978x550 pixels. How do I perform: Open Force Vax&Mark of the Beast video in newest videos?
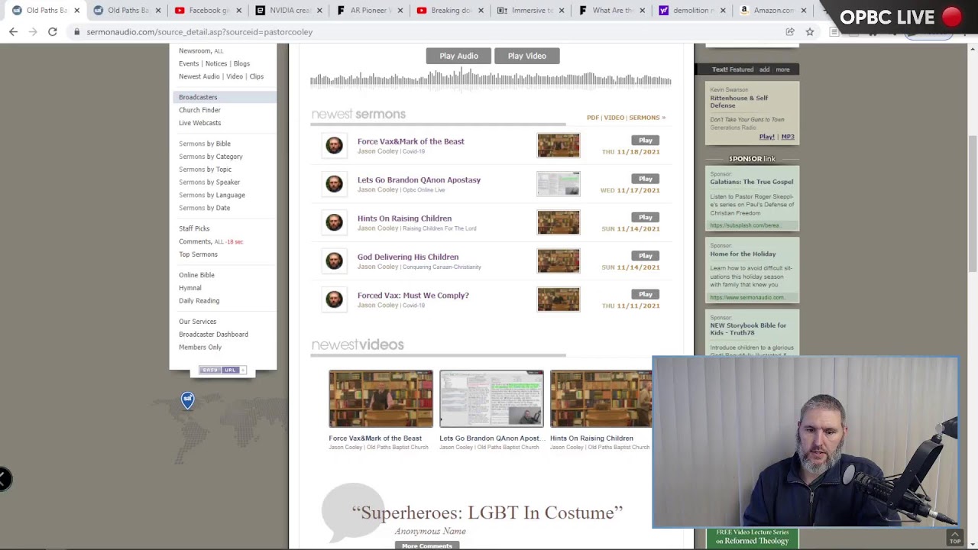(x=381, y=399)
